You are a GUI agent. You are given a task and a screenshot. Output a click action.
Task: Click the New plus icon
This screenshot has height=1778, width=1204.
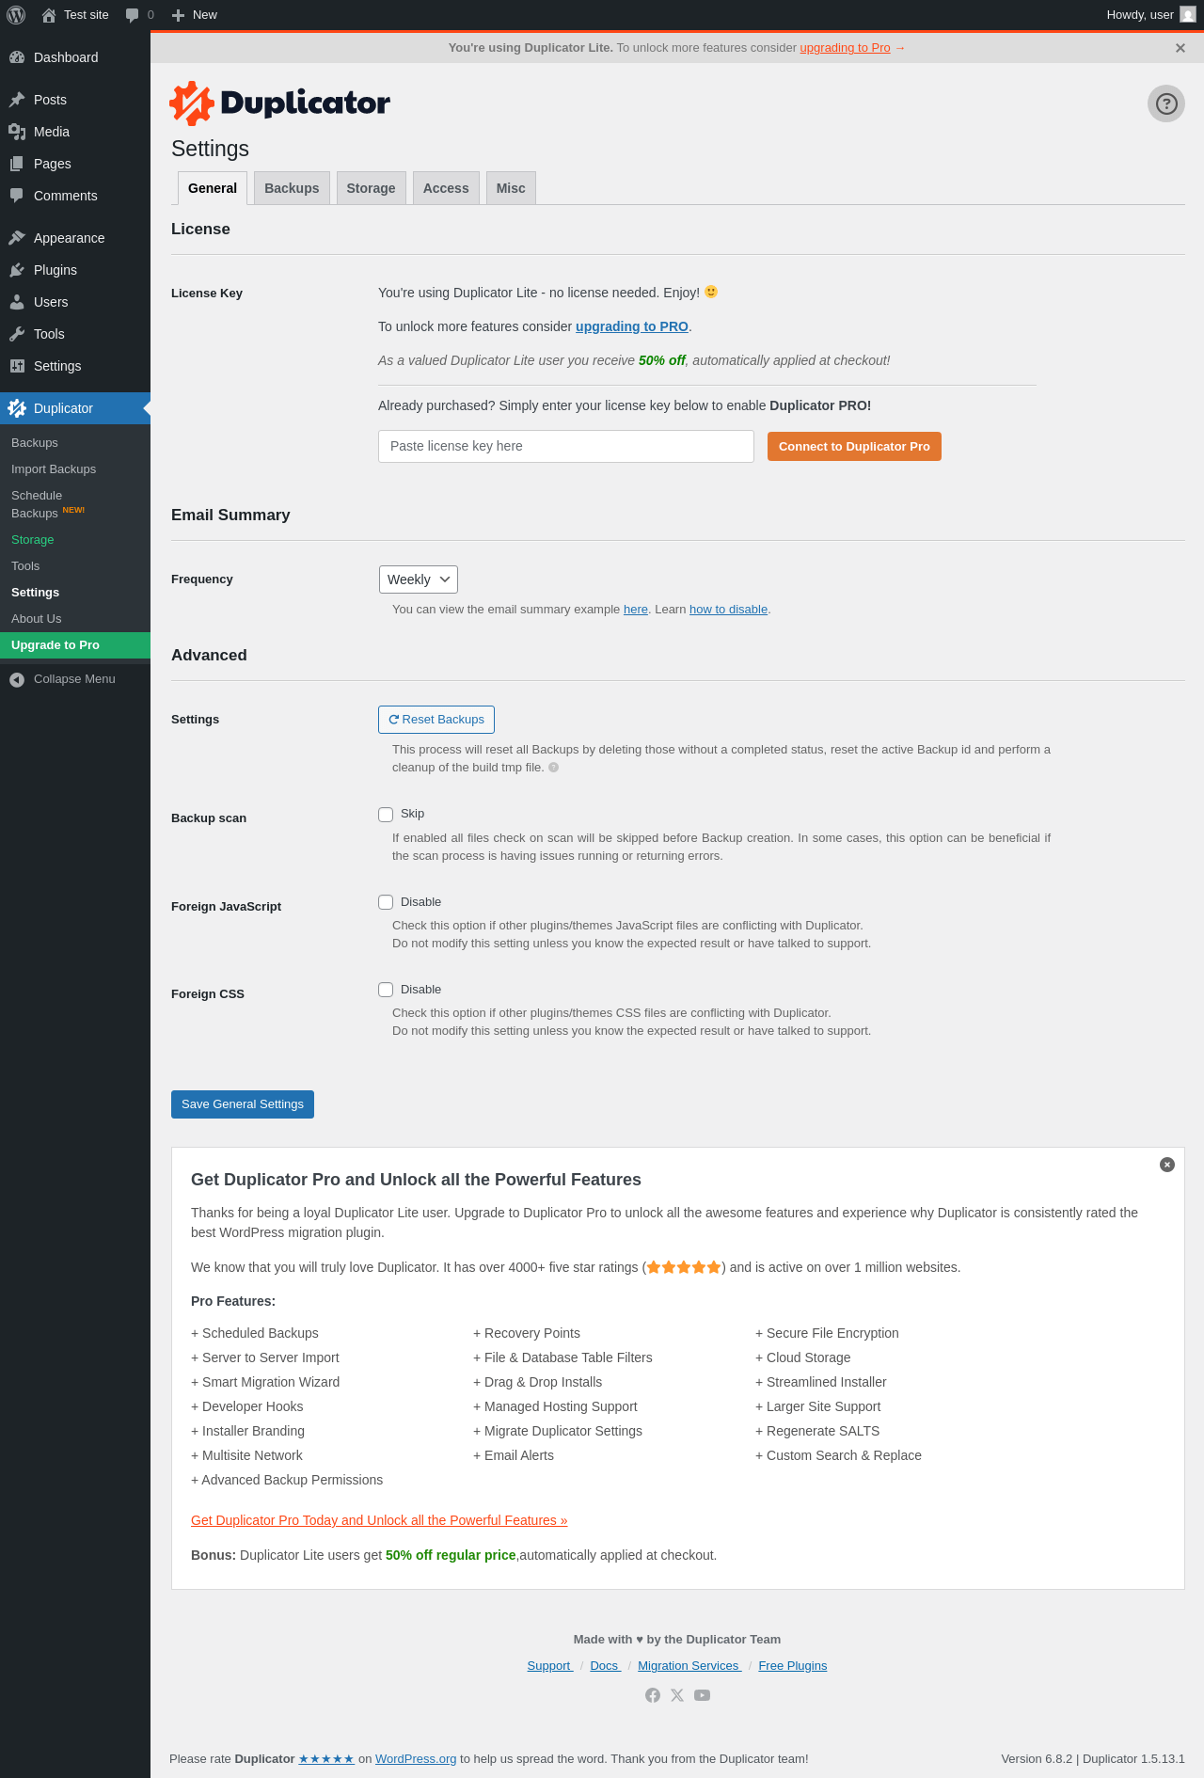(x=178, y=15)
